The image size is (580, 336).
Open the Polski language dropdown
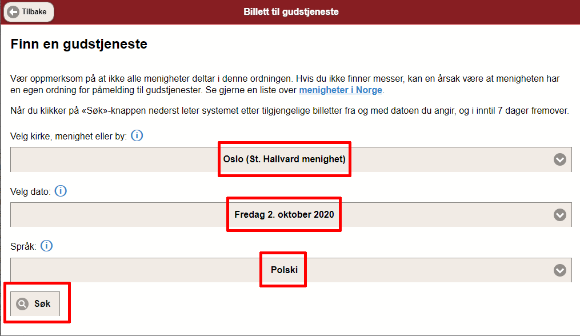click(284, 270)
